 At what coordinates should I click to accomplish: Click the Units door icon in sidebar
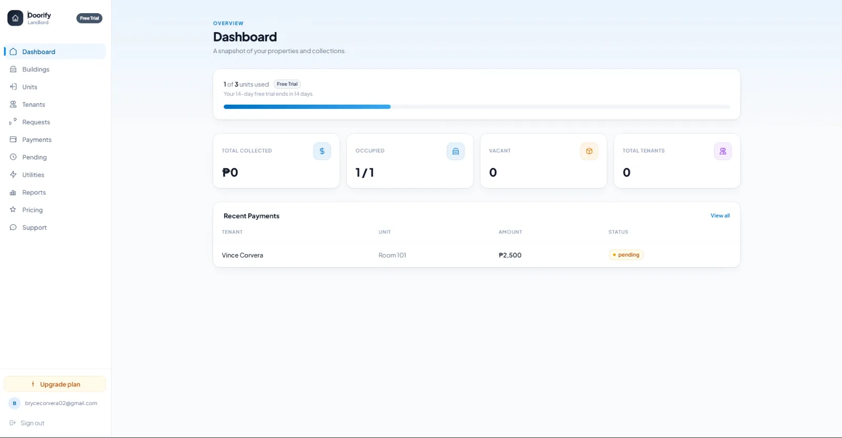(13, 87)
